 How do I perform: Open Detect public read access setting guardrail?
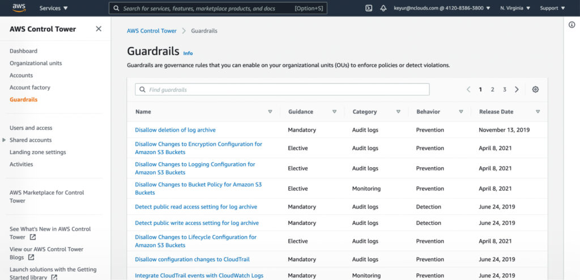196,207
